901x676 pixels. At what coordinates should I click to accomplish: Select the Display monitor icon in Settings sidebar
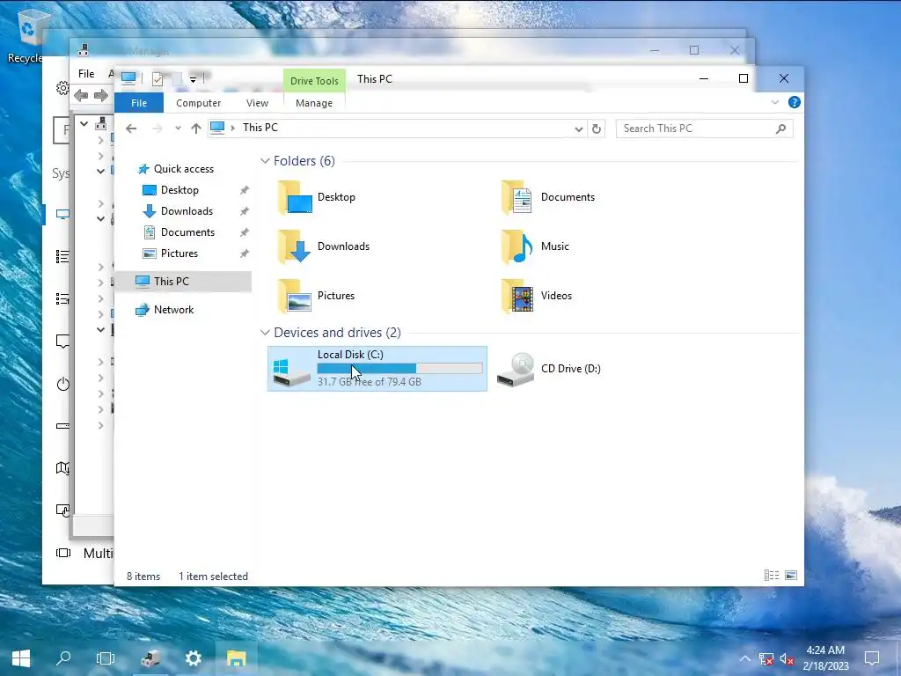62,215
